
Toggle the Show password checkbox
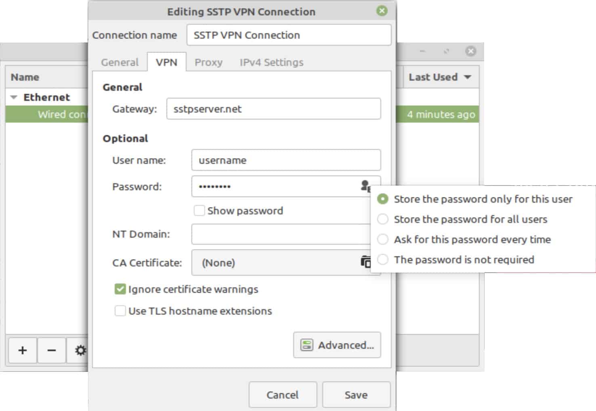[199, 211]
